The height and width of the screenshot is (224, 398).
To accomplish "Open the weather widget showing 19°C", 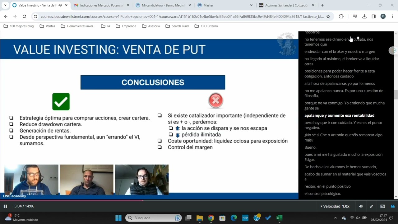I will [x=22, y=218].
